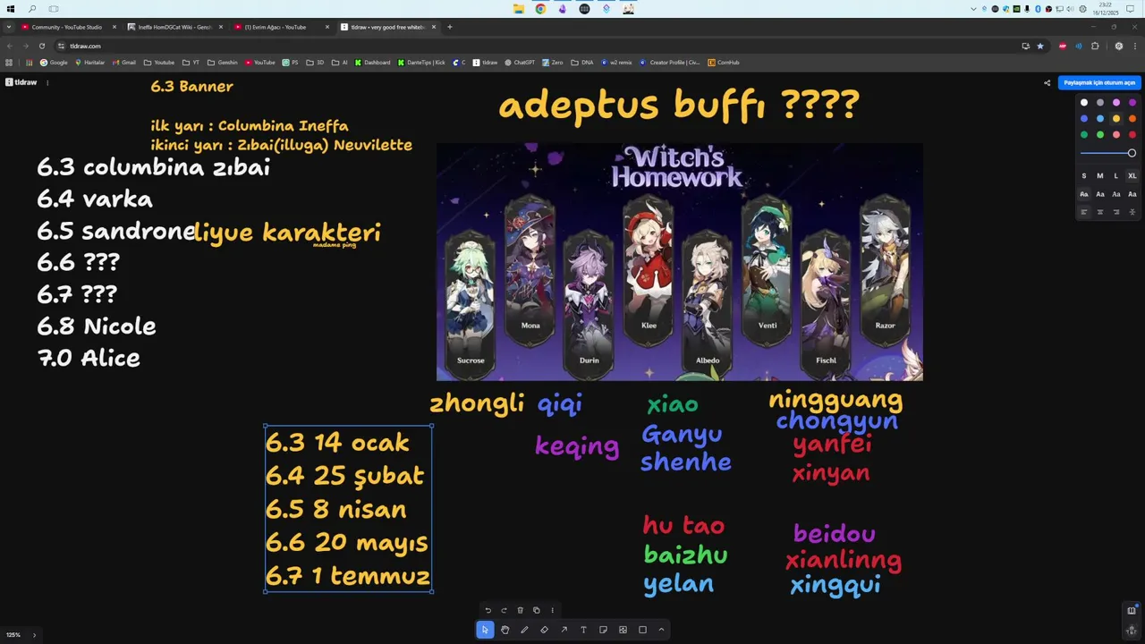
Task: Delete the selected shape with trash icon
Action: click(x=520, y=610)
